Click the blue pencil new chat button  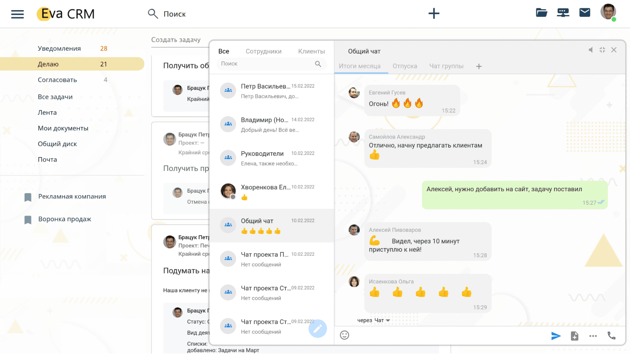pyautogui.click(x=317, y=328)
